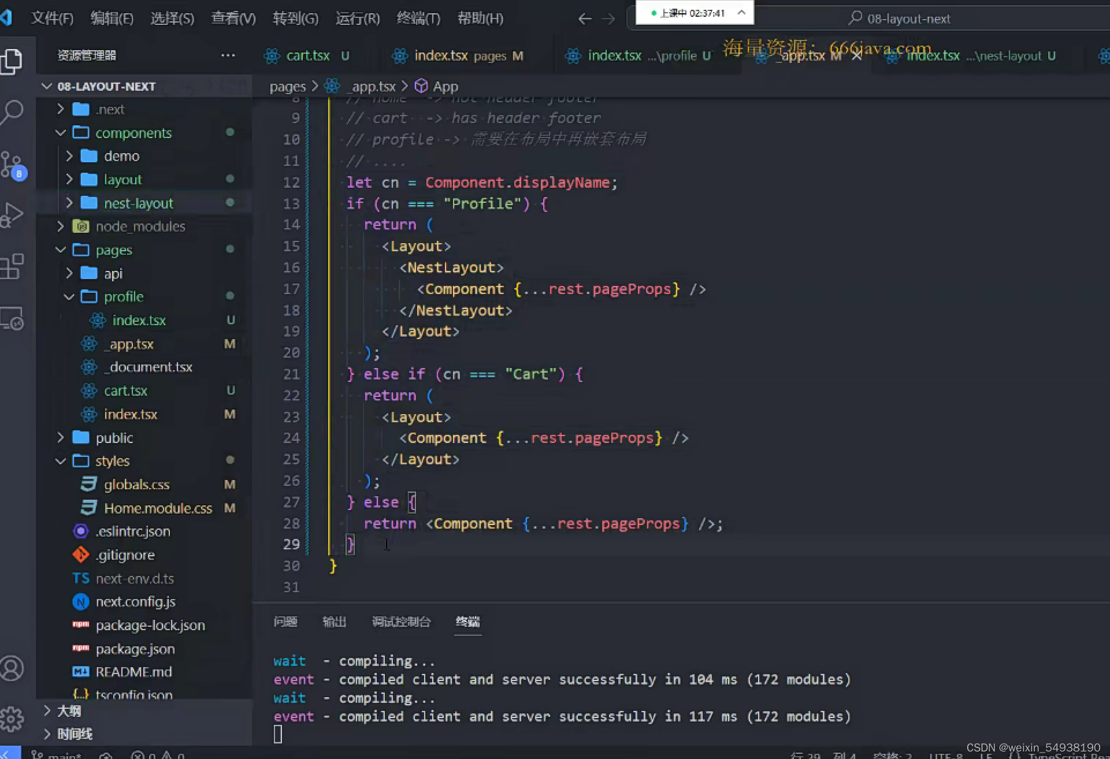Screen dimensions: 1110x759
Task: Click the pages breadcrumb segment
Action: 287,87
